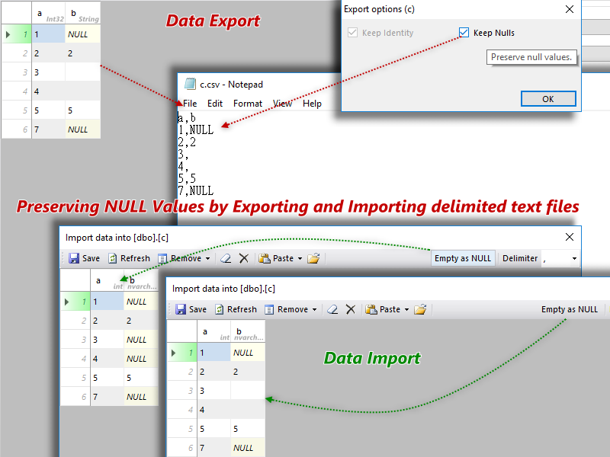Screen dimensions: 610x457
Task: Click Refresh label in back import window
Action: point(135,258)
